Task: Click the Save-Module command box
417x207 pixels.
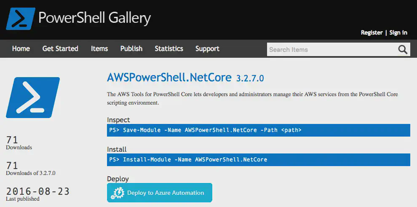Action: point(258,130)
